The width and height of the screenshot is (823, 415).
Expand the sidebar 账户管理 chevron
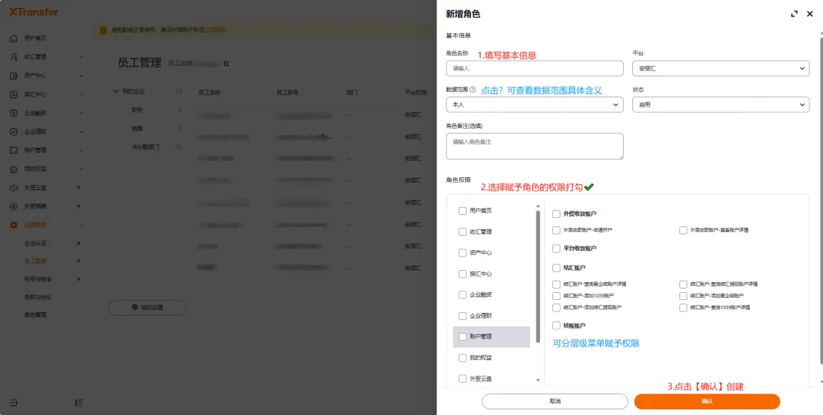(x=81, y=151)
